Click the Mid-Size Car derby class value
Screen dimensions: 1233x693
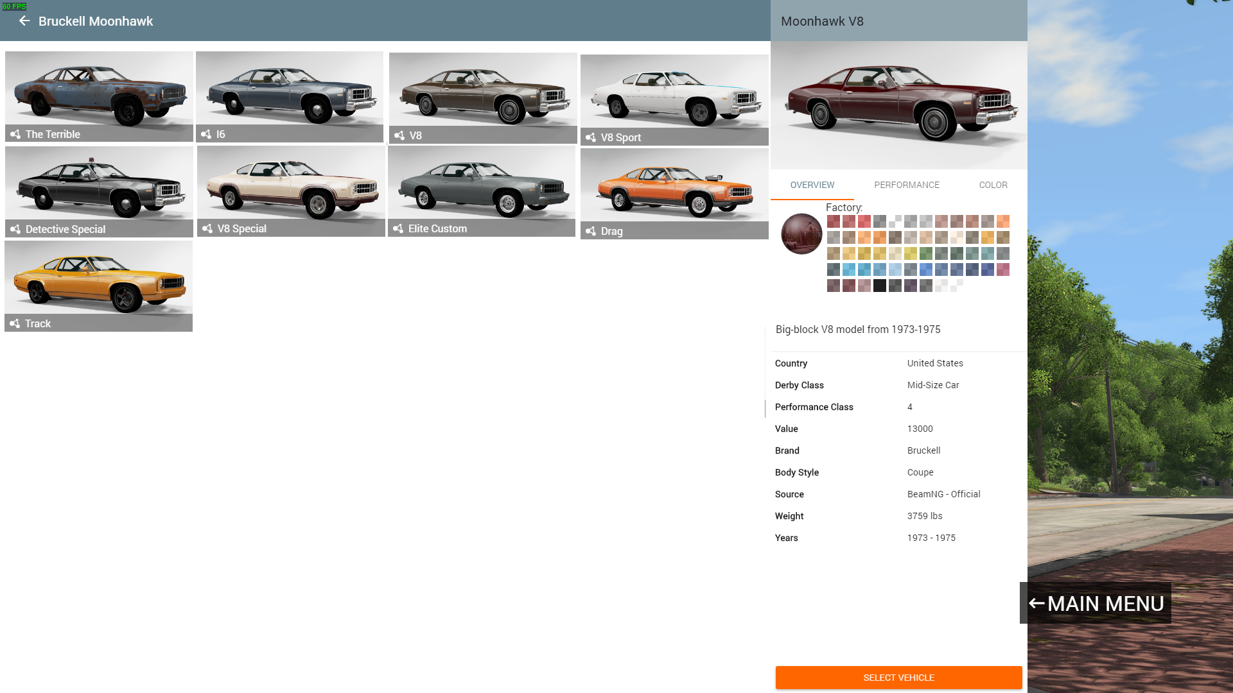(x=933, y=385)
